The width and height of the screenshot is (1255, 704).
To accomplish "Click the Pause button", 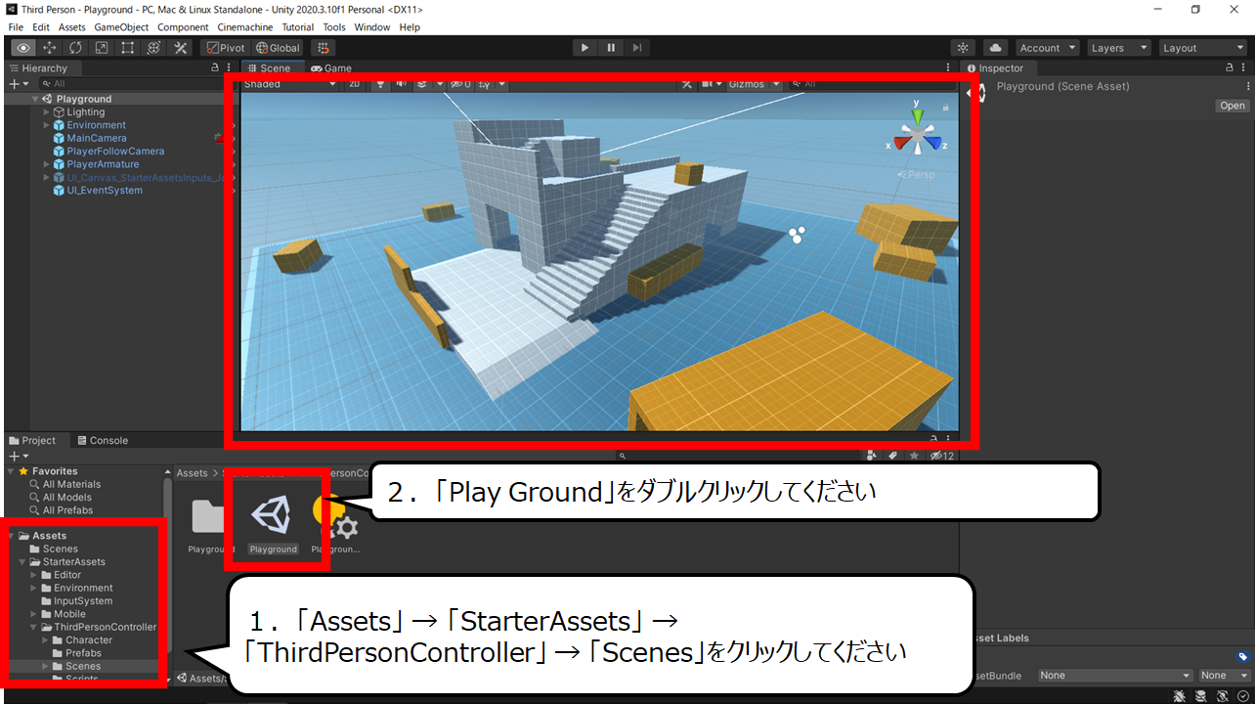I will click(x=611, y=47).
